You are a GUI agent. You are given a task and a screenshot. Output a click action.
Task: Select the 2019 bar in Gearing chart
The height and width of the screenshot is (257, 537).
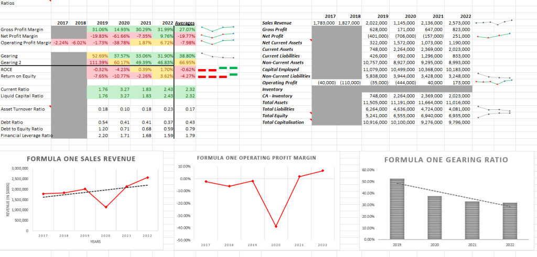(x=397, y=208)
